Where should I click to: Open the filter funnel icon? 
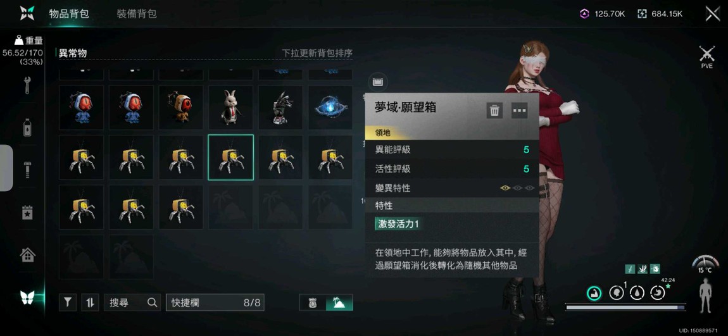[68, 302]
